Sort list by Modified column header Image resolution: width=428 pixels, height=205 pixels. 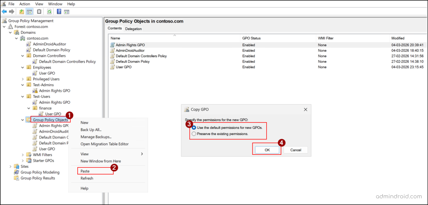(408, 38)
